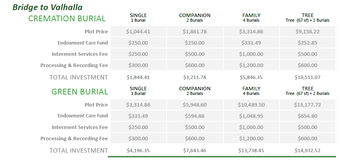
Task: Select Green Burial Companion endowment $594.86
Action: 195,116
